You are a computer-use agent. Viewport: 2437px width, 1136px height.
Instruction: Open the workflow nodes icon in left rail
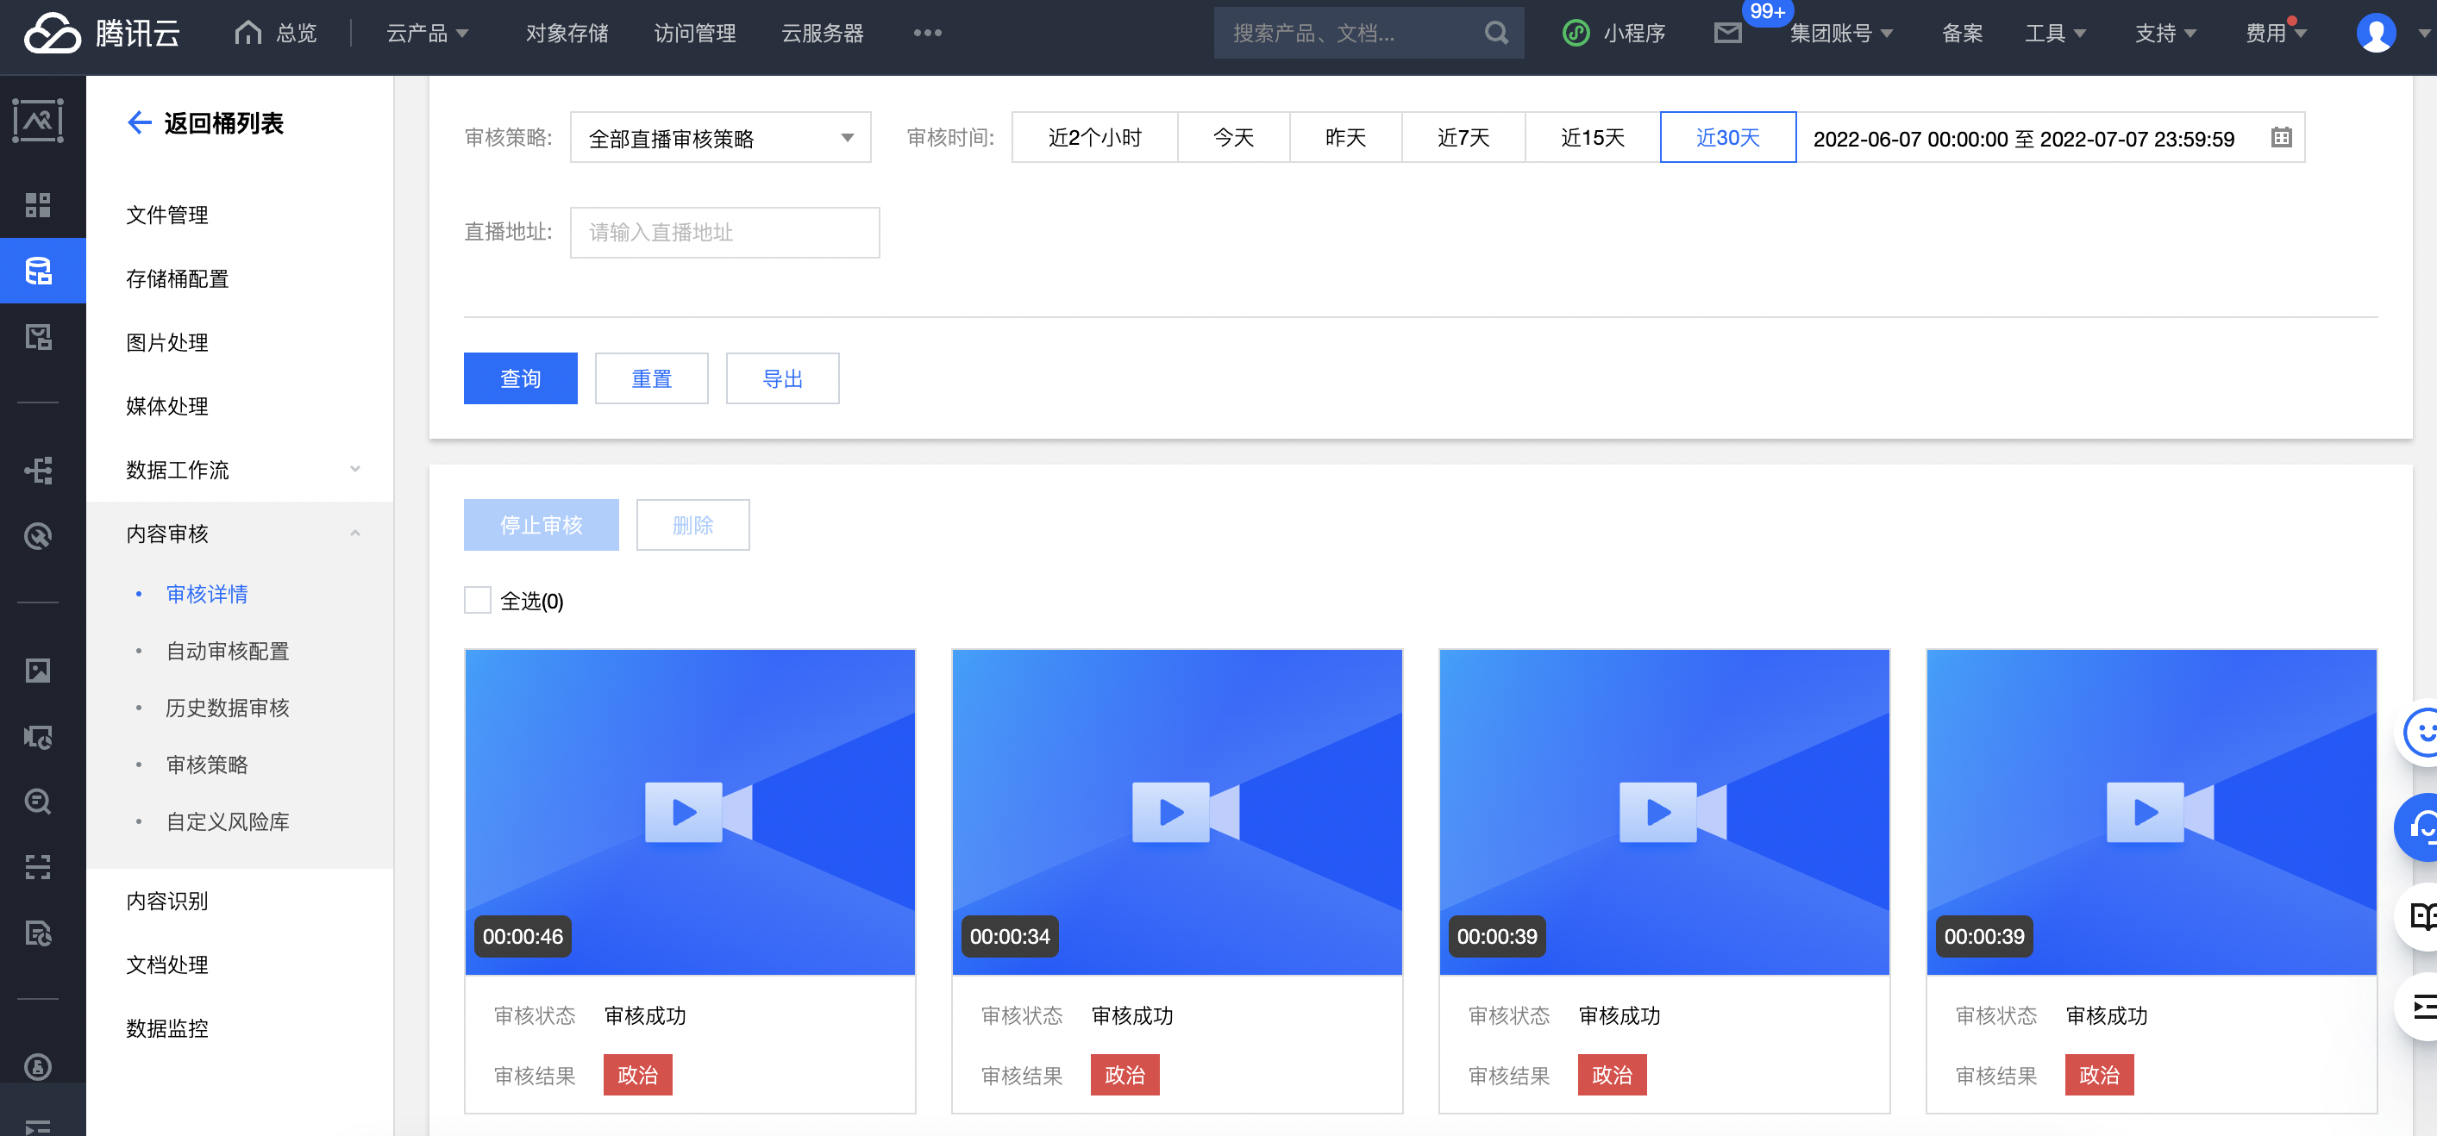click(39, 470)
